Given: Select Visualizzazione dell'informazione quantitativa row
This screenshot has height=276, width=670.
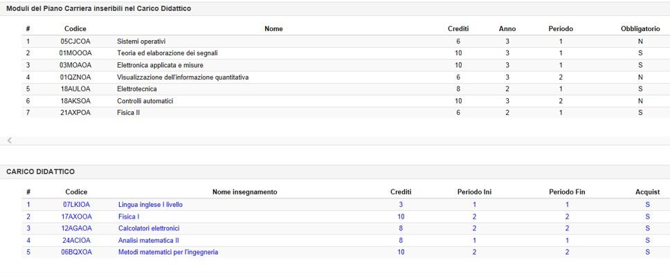Looking at the screenshot, I should [342, 77].
